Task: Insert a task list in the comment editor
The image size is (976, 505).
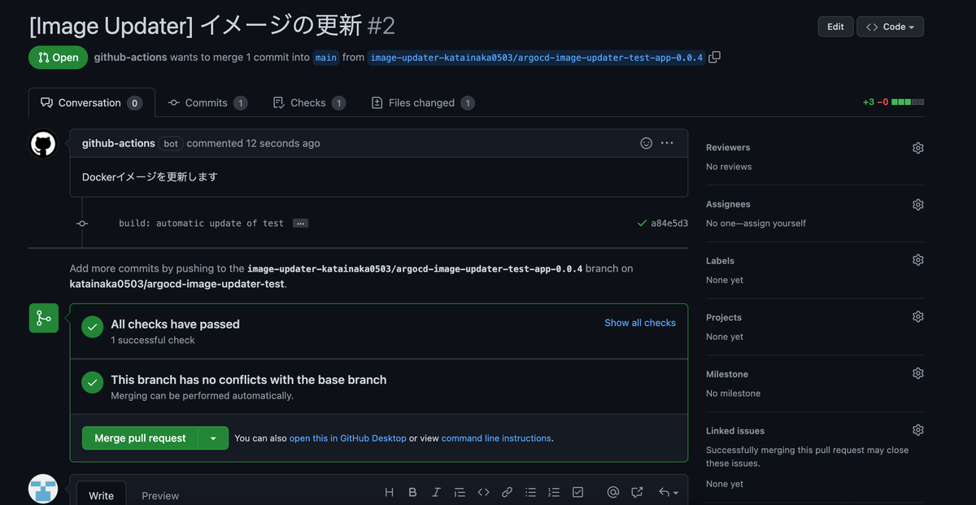Action: pos(577,492)
